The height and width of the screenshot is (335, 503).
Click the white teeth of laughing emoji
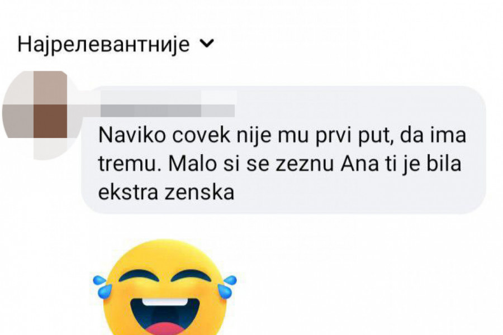[165, 302]
